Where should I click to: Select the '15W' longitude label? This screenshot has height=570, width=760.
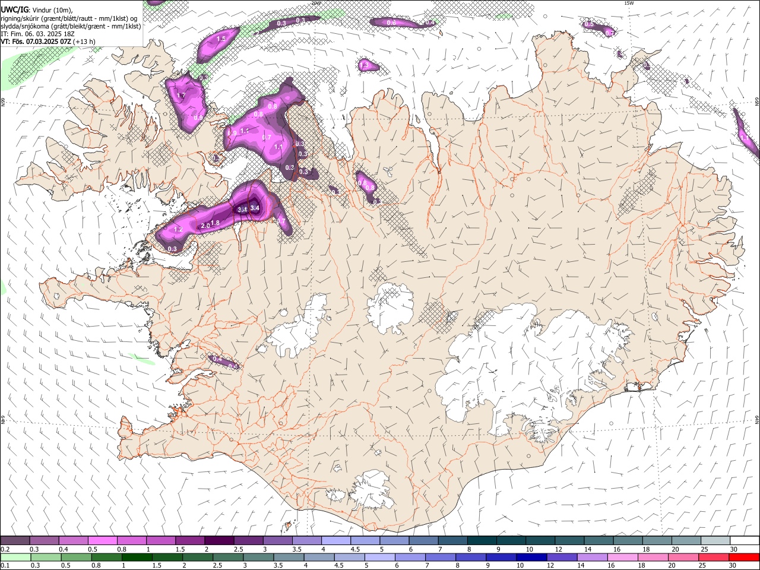click(x=629, y=3)
